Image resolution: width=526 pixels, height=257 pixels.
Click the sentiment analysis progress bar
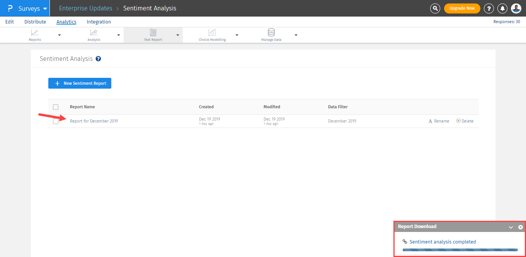[x=460, y=250]
